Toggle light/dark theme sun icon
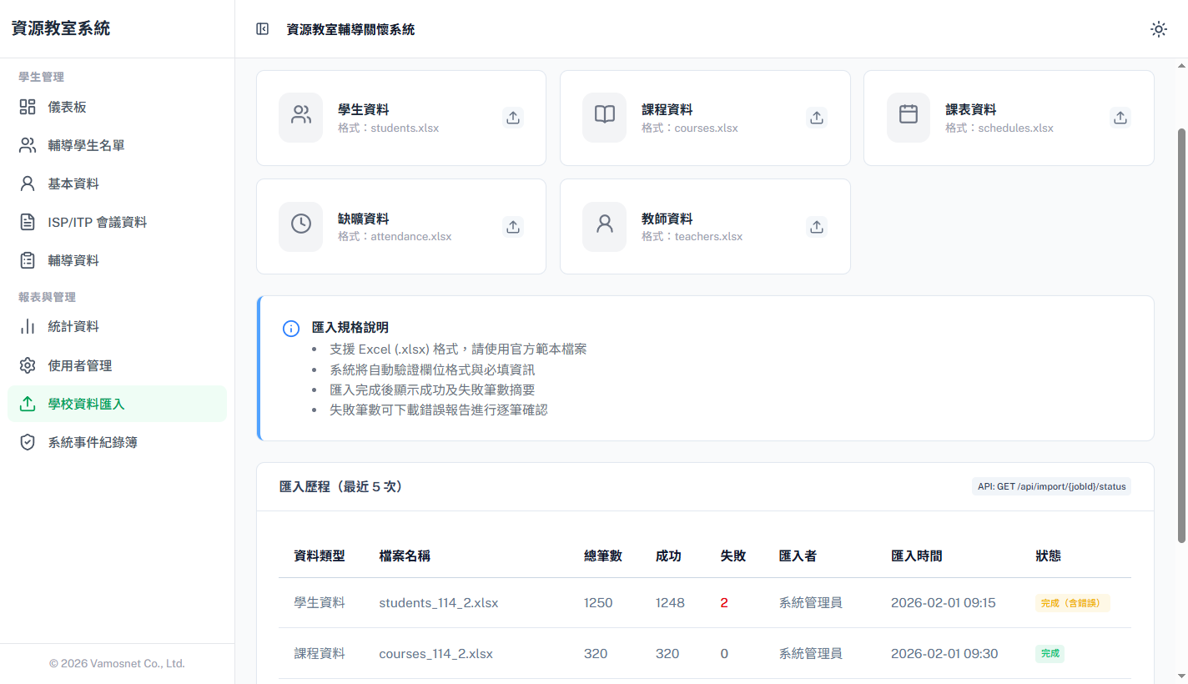Image resolution: width=1188 pixels, height=684 pixels. [x=1159, y=29]
